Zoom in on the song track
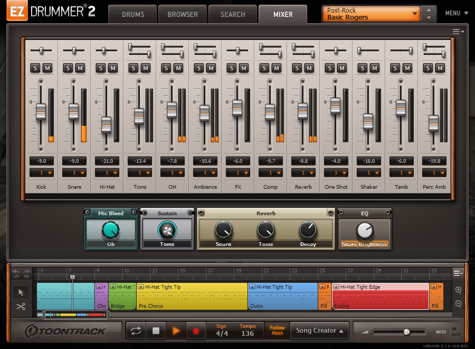 (x=458, y=290)
